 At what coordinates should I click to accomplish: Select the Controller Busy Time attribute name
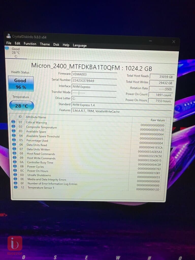40,162
